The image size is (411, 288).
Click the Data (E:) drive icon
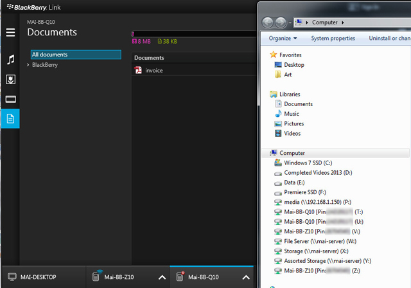coord(278,183)
